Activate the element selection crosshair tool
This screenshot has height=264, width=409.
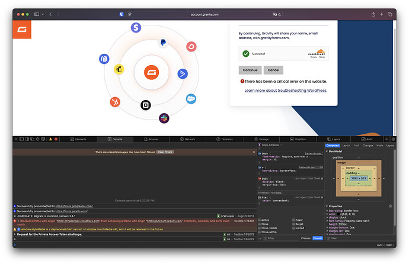coord(37,139)
